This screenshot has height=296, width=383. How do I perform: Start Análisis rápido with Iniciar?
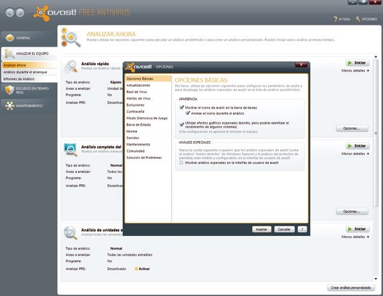(357, 63)
